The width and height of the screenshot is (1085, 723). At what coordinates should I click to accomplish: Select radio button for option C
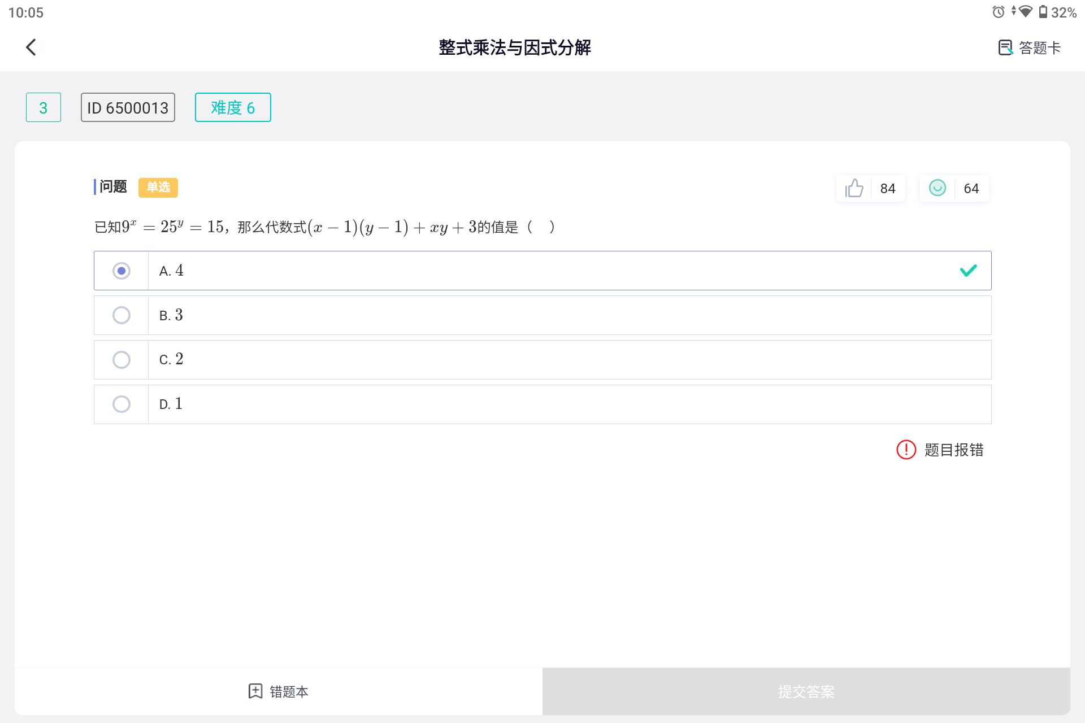coord(121,360)
